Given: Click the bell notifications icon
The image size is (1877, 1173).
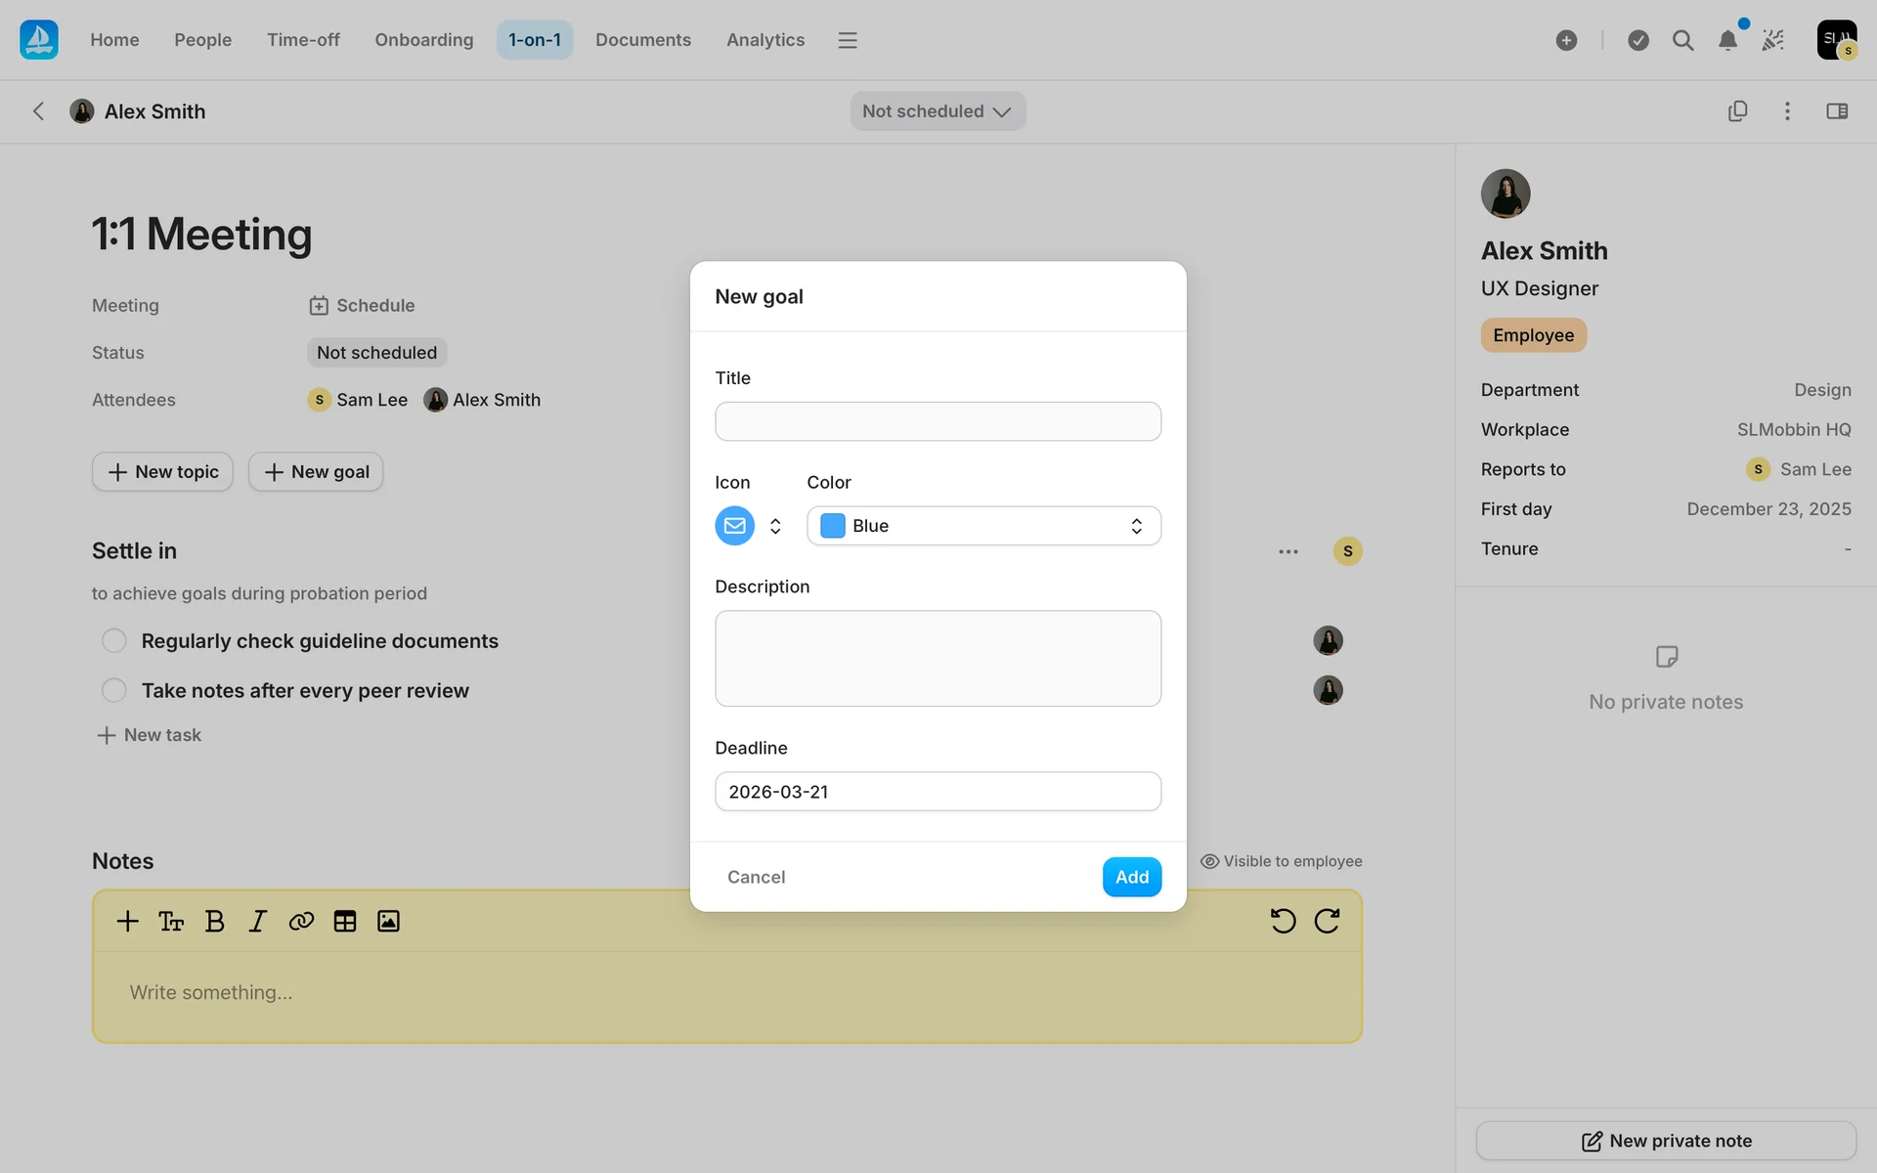Looking at the screenshot, I should (1727, 40).
